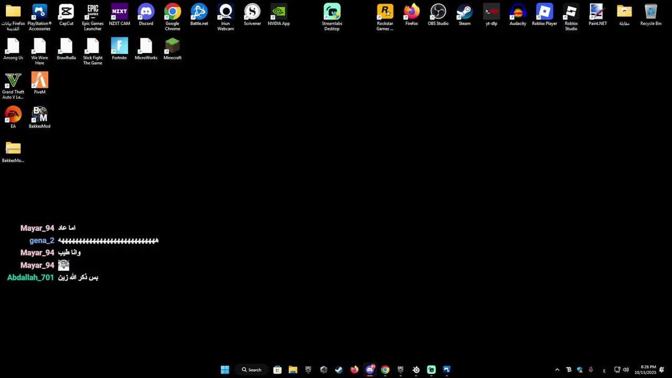
Task: Open the Windows Security tray icon
Action: click(x=580, y=370)
